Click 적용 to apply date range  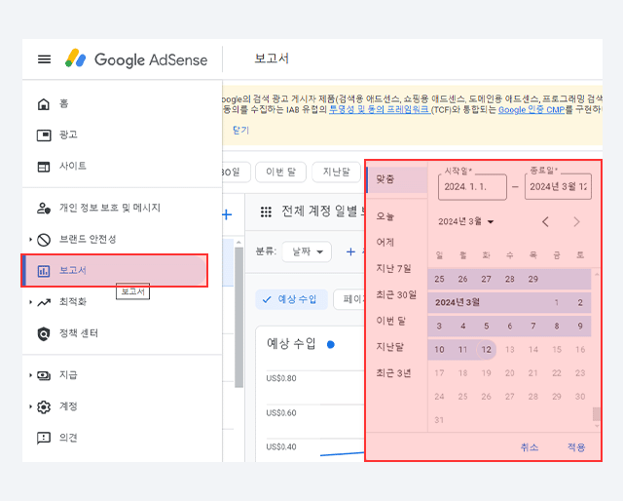[x=576, y=447]
